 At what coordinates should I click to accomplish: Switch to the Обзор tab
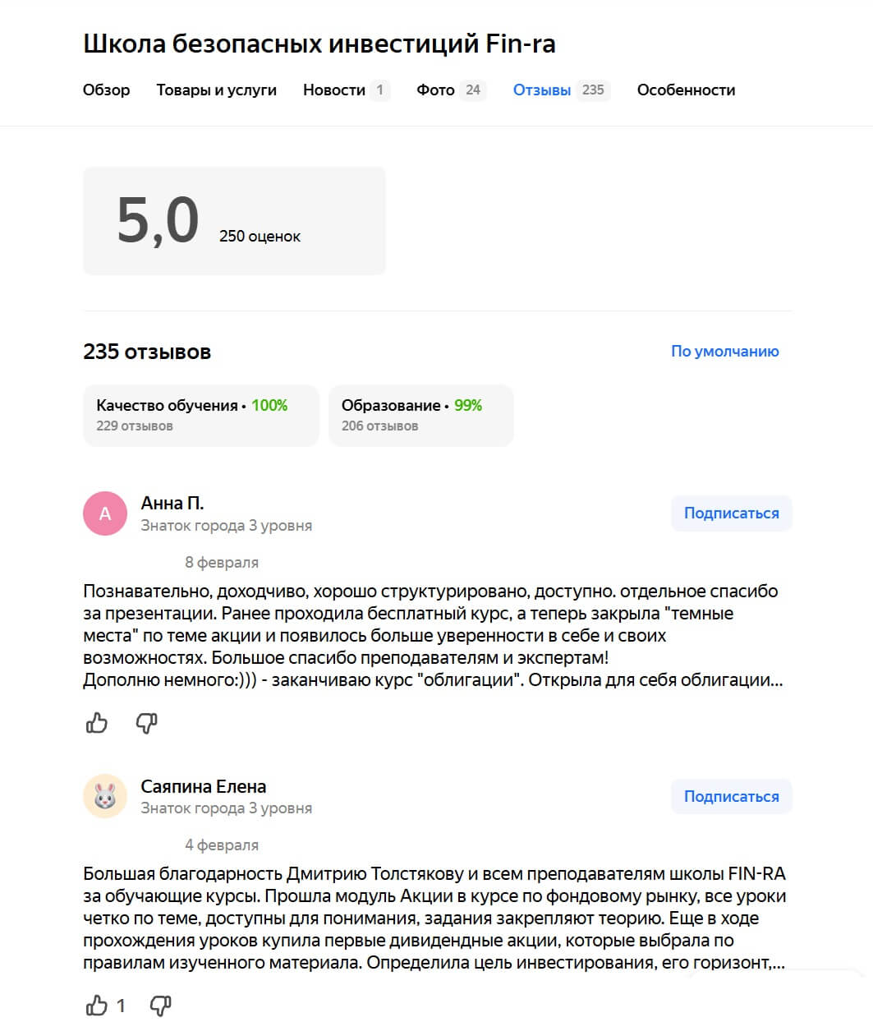pyautogui.click(x=106, y=90)
